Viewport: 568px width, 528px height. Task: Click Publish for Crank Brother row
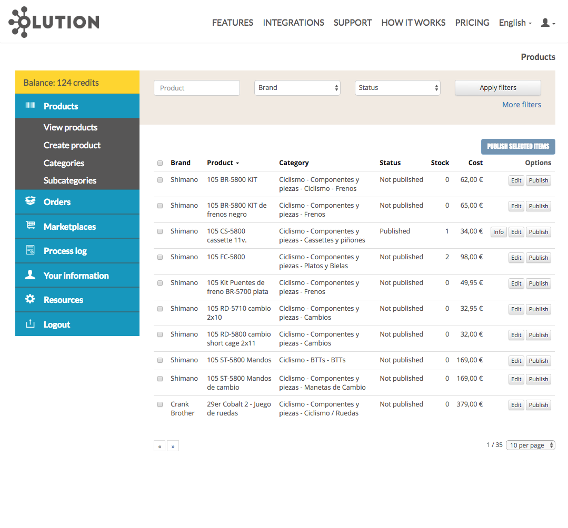click(539, 405)
